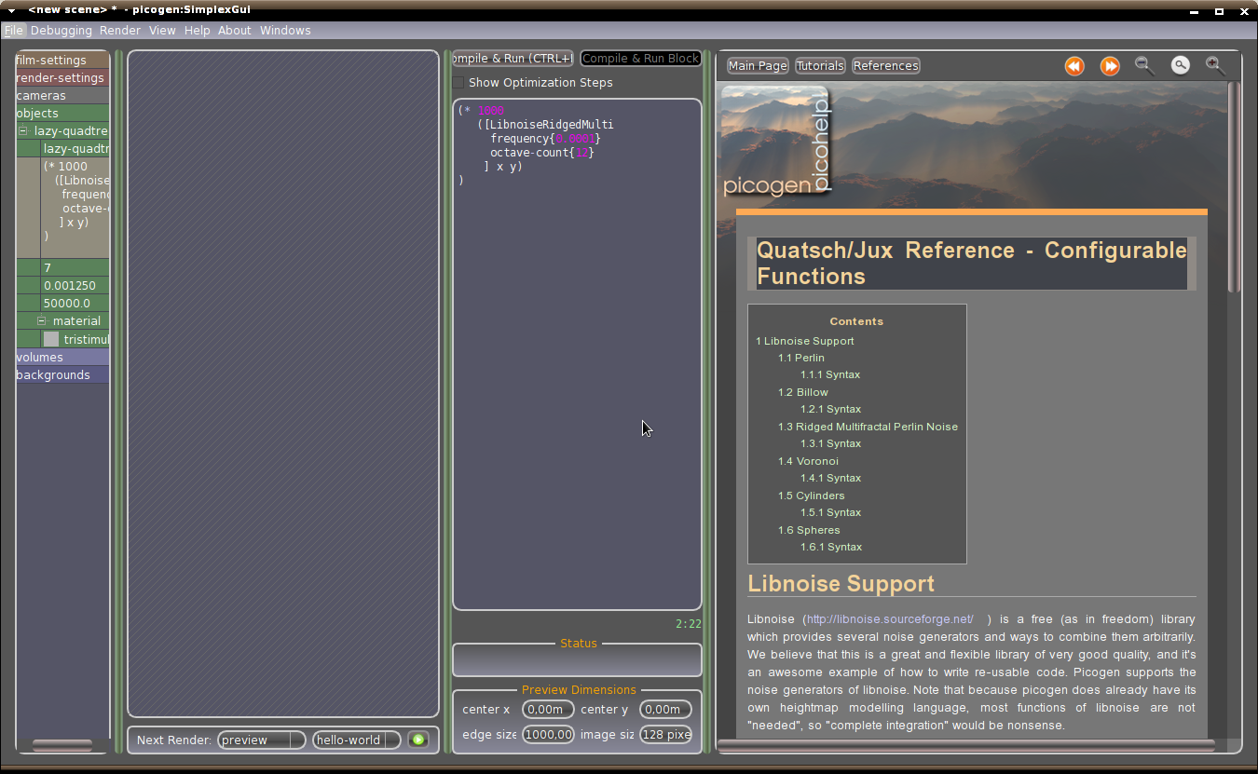
Task: Edit the center x field
Action: tap(548, 710)
